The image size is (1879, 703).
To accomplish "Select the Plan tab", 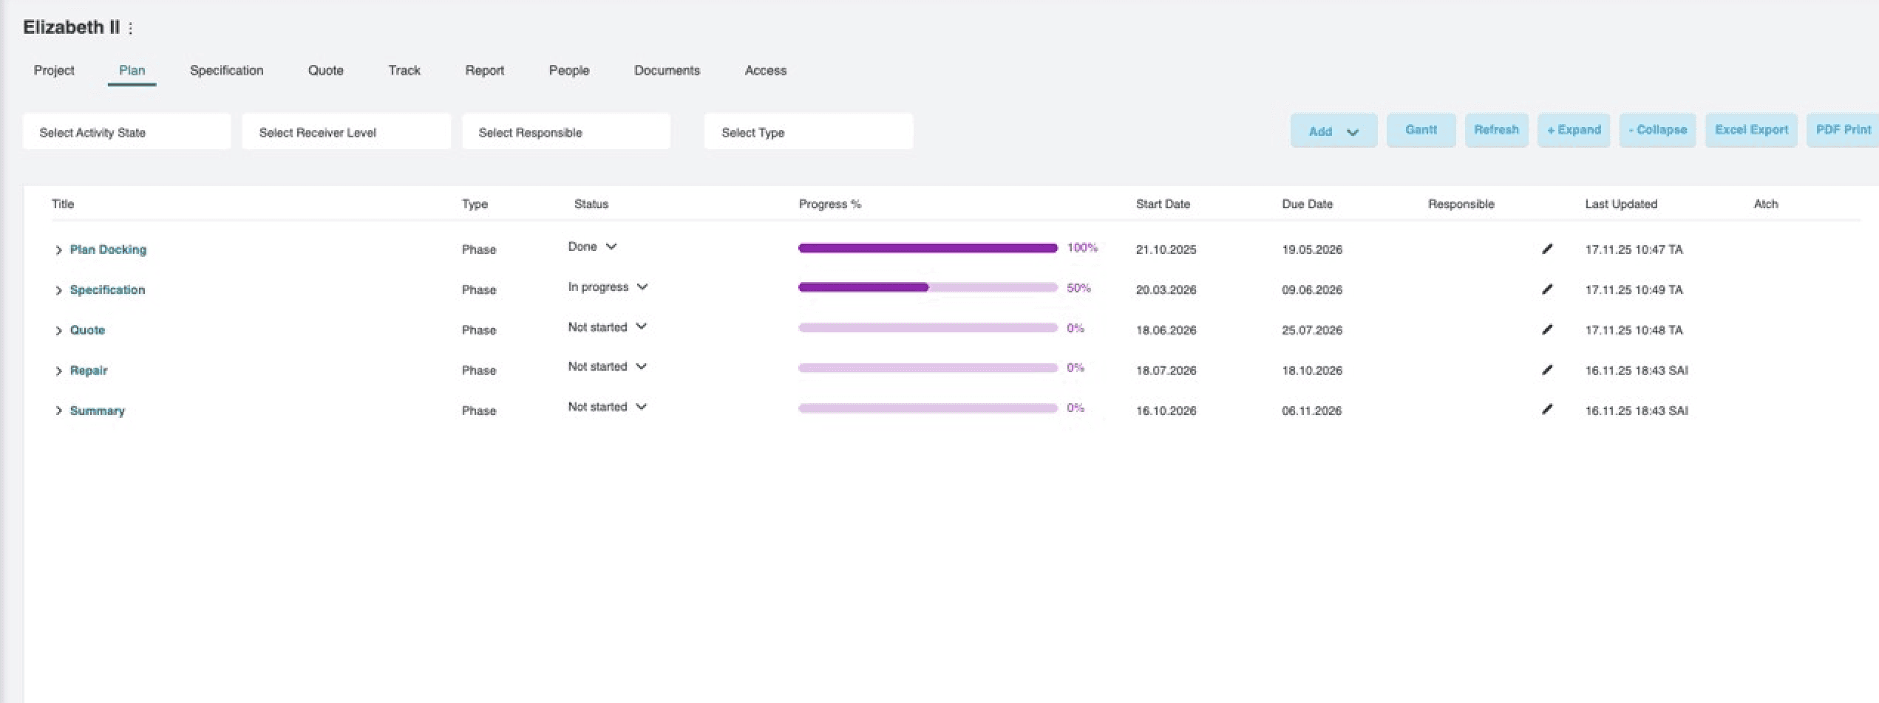I will [132, 70].
